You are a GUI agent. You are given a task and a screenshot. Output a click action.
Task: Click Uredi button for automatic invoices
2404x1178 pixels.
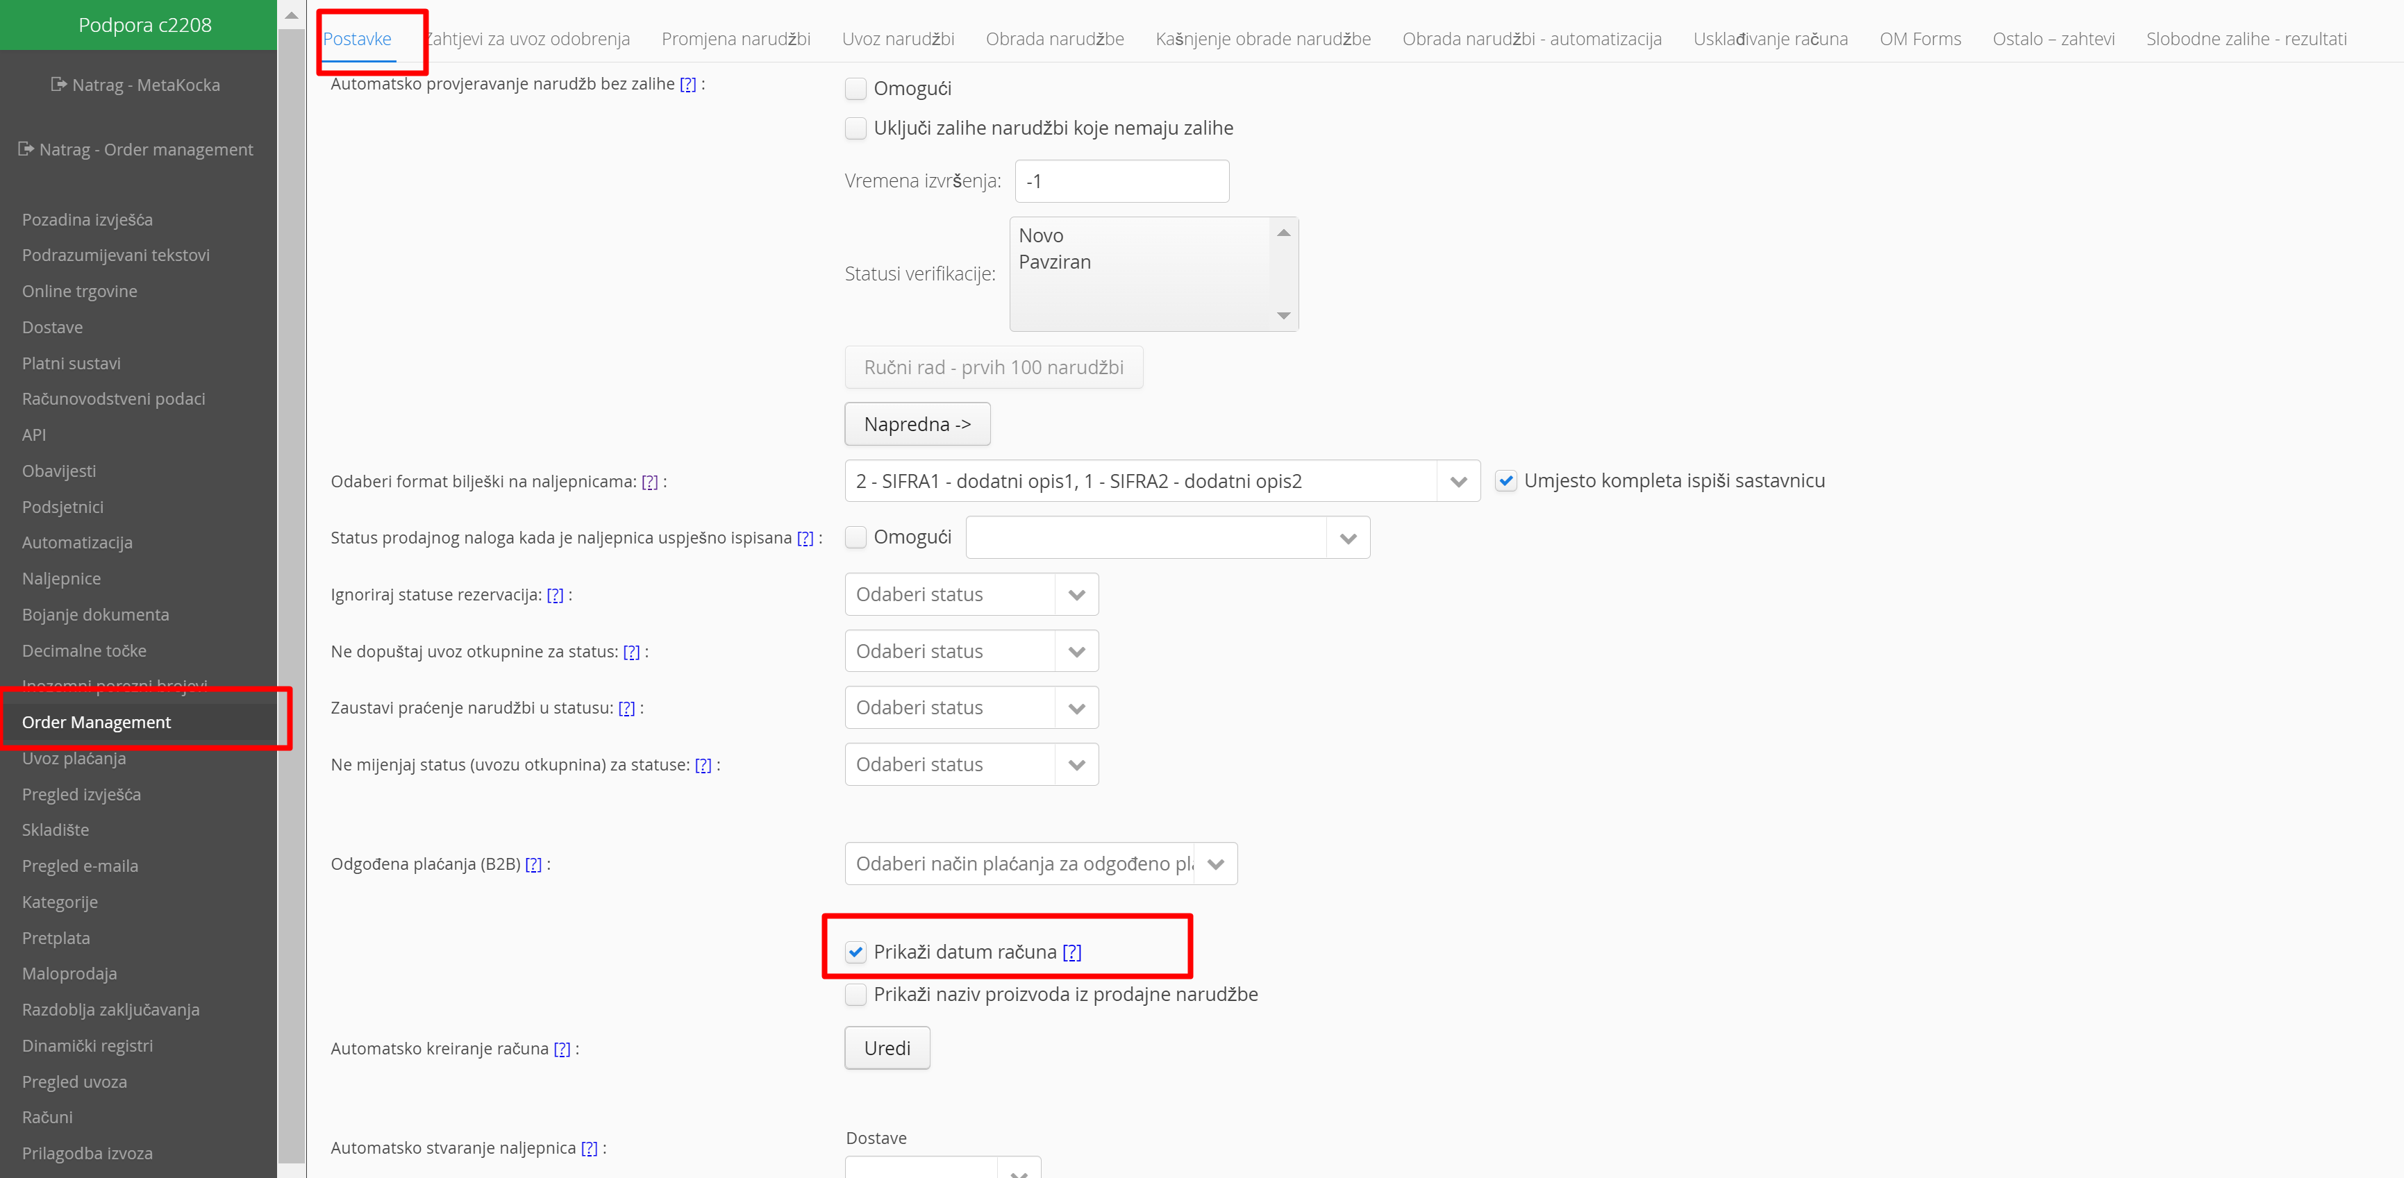[887, 1048]
